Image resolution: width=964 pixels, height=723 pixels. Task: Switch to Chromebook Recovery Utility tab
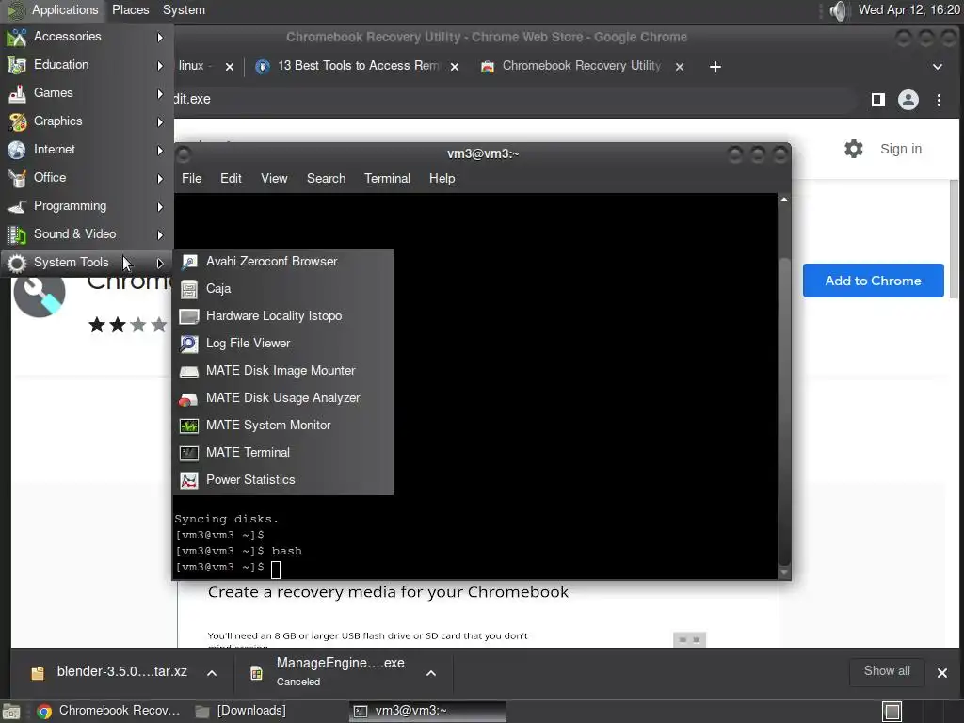click(x=581, y=66)
